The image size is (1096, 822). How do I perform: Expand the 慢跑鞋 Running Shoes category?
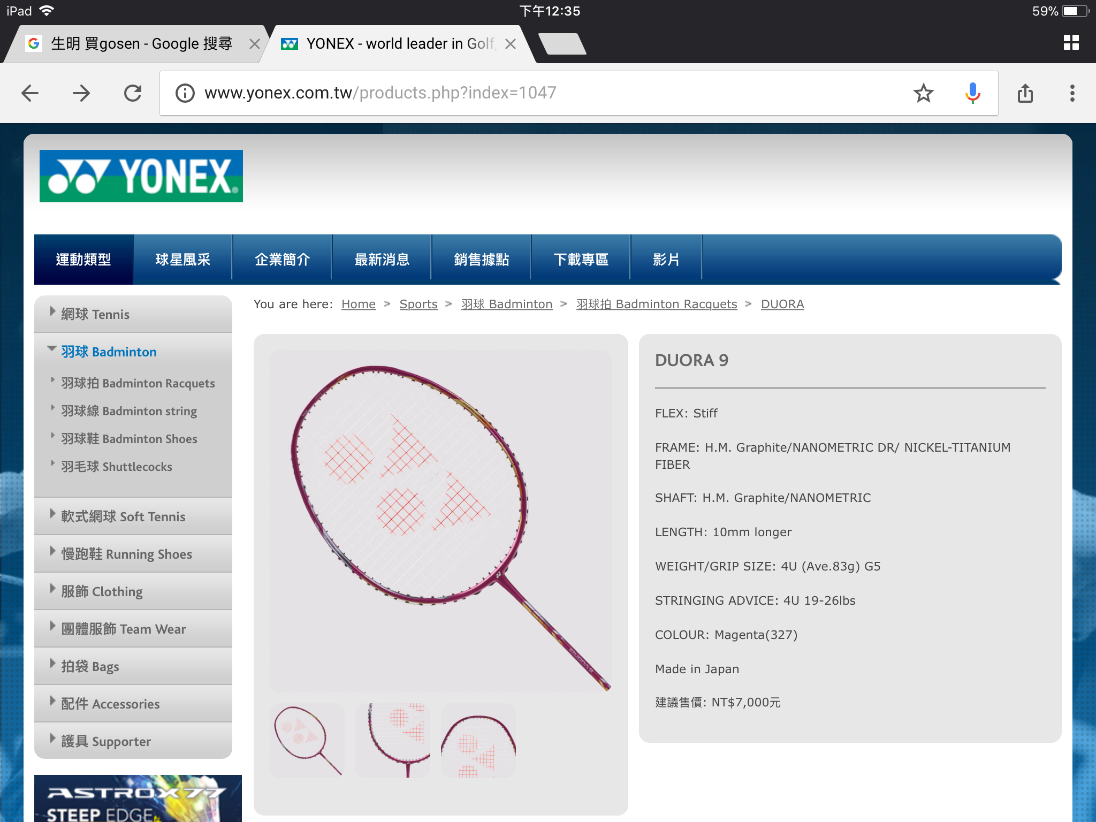pos(126,554)
